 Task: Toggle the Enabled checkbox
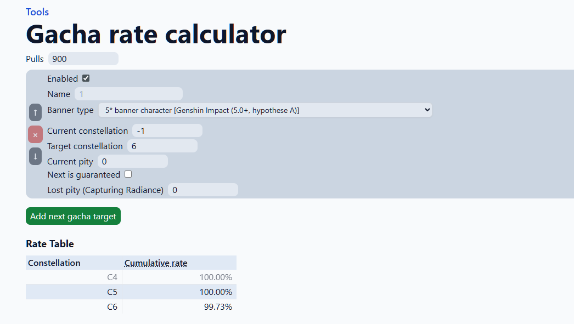(x=86, y=78)
